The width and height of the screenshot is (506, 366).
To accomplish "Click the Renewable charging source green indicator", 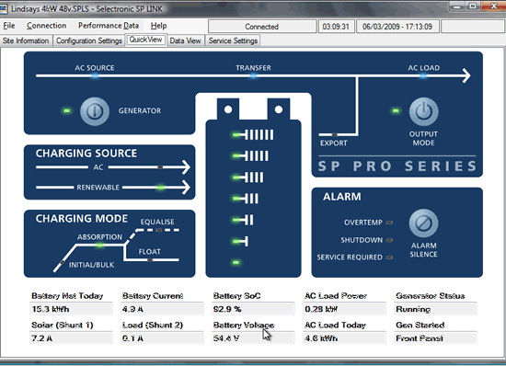I will tap(160, 188).
